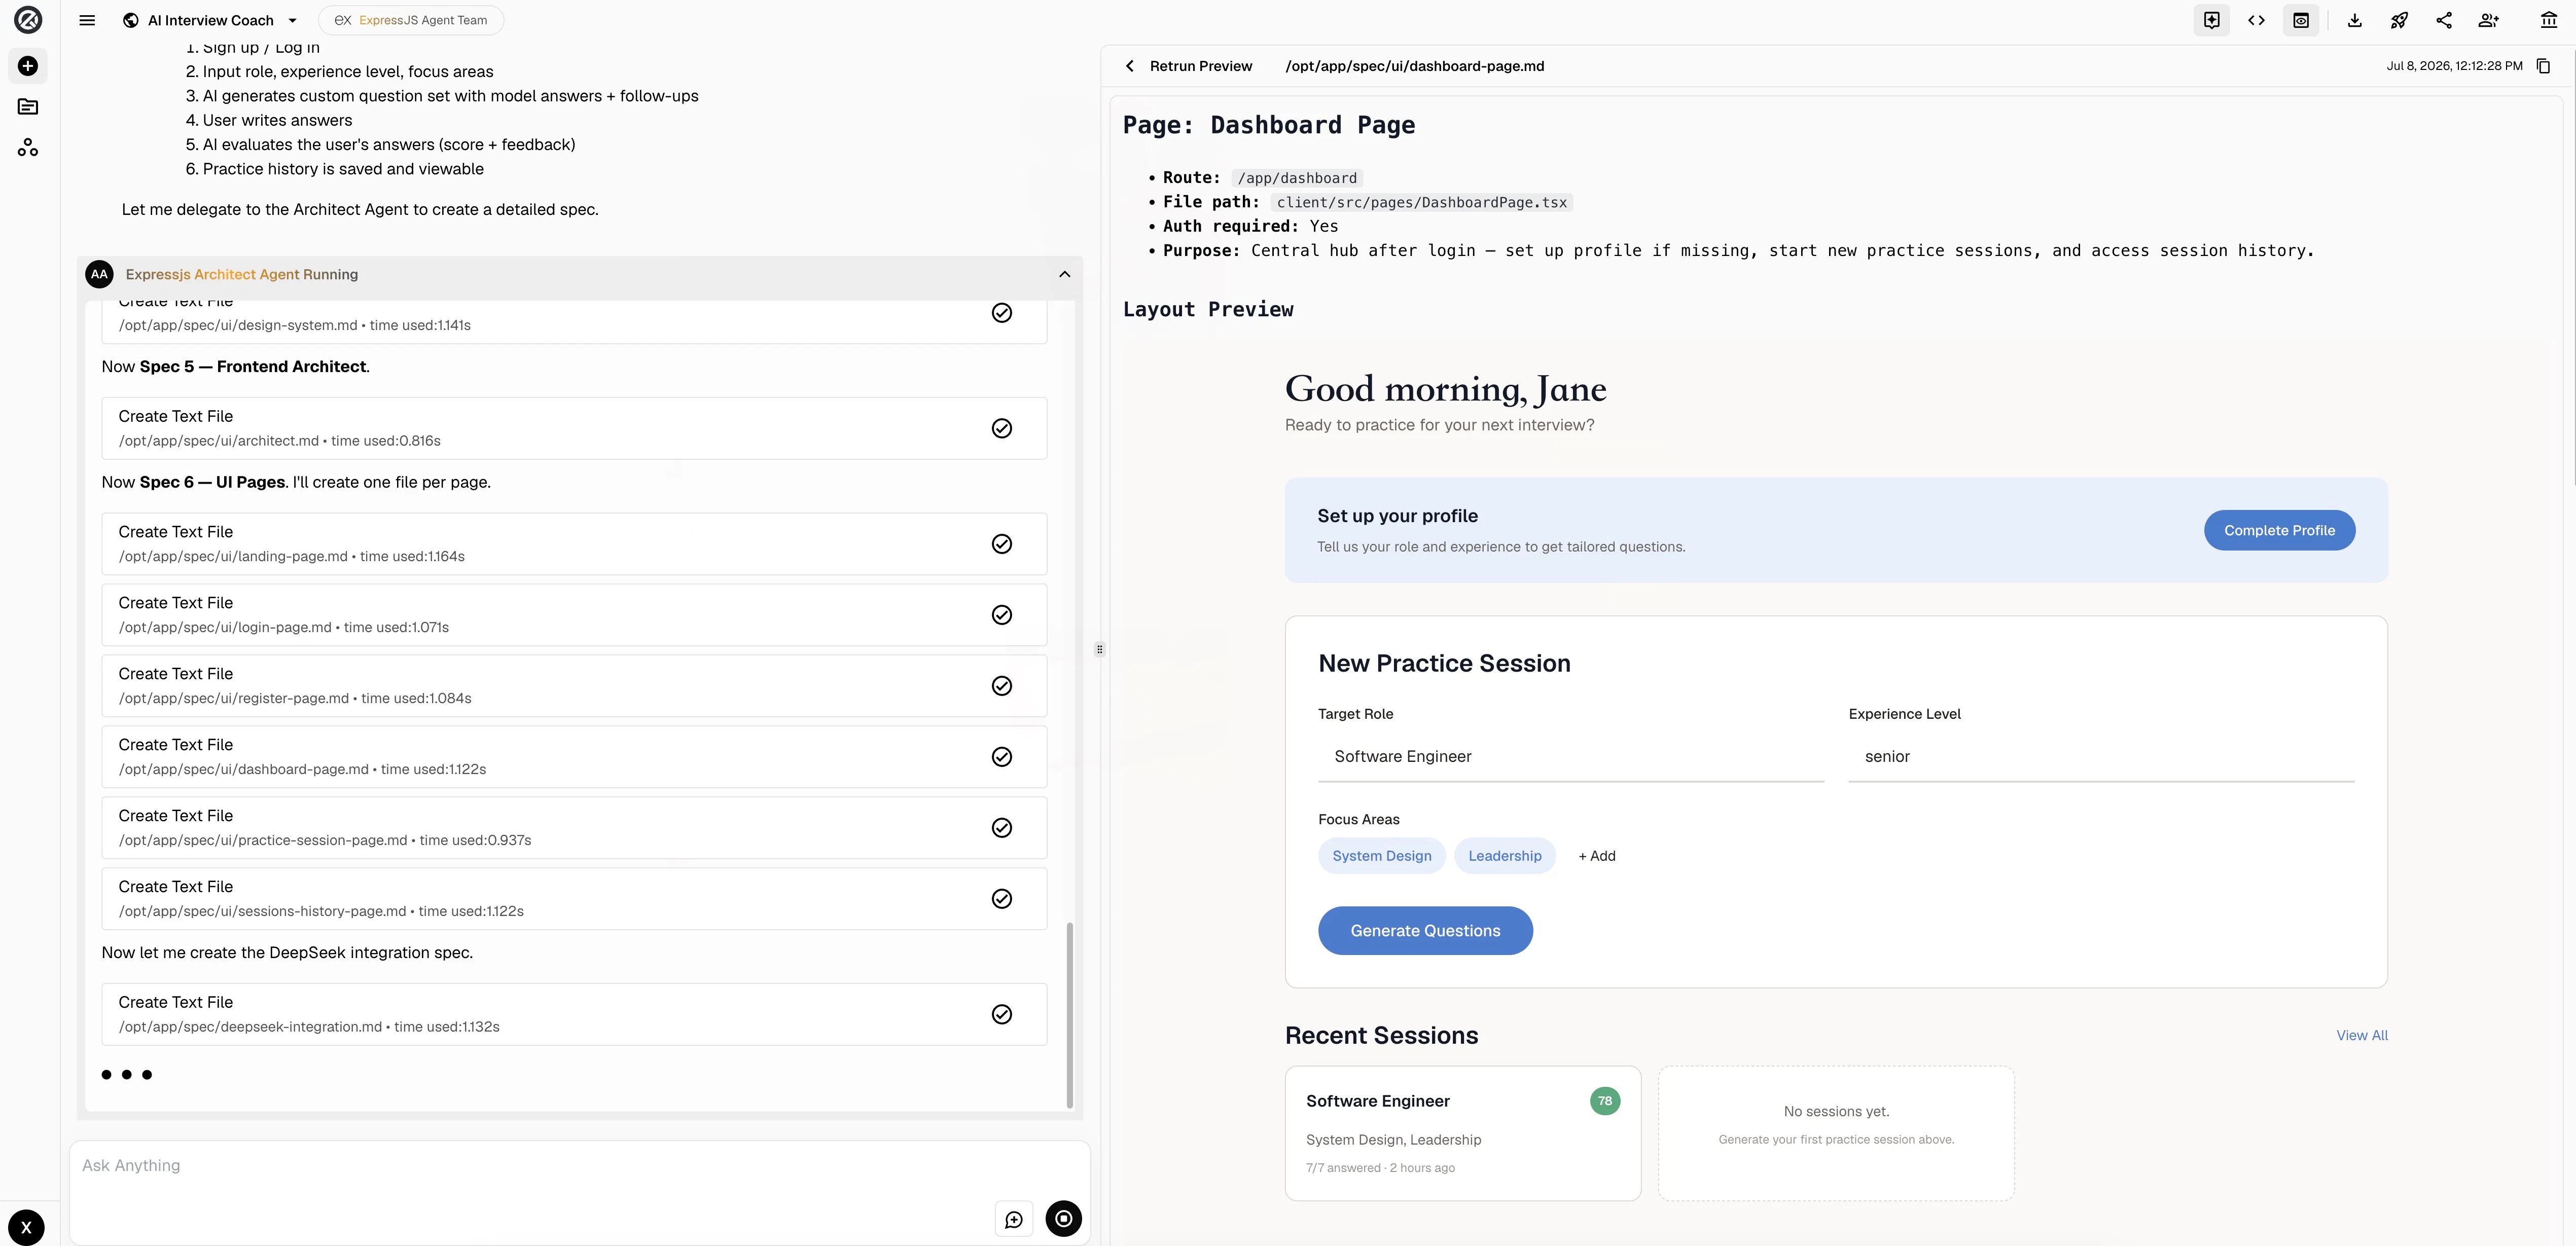Open the Software Engineer recent session card
The image size is (2576, 1246).
1462,1133
